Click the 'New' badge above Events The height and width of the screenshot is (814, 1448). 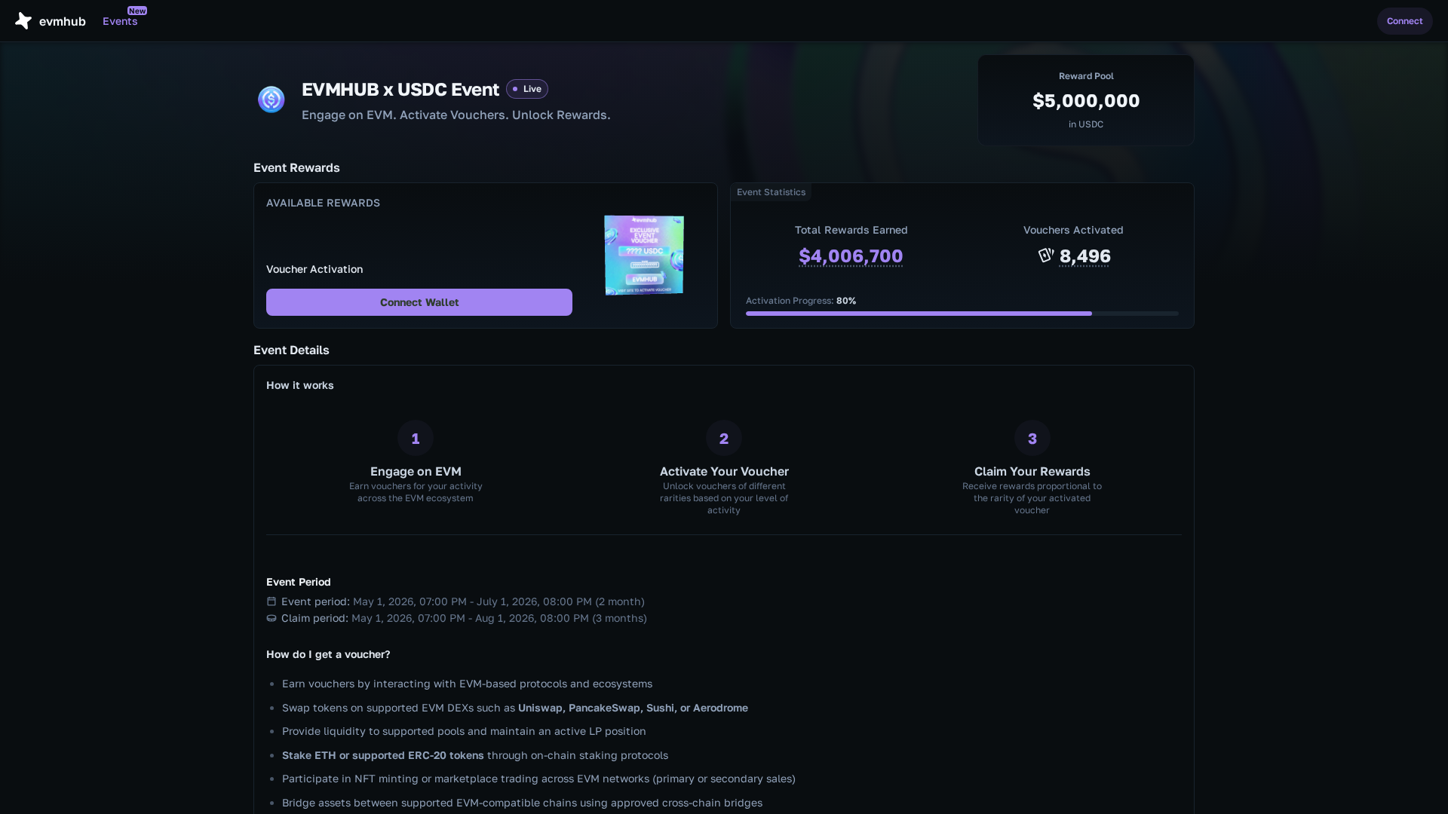tap(137, 11)
